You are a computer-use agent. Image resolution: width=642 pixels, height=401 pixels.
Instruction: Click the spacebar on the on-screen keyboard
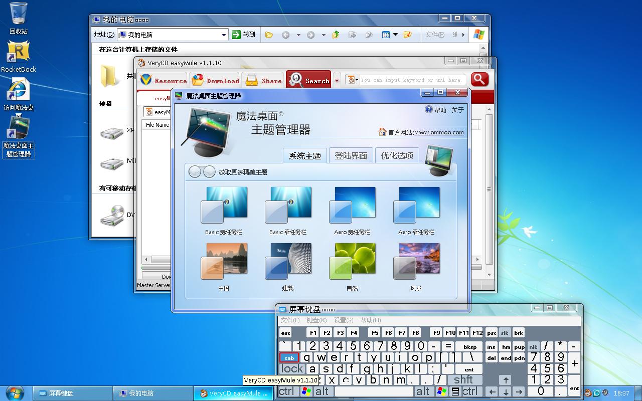(x=375, y=391)
